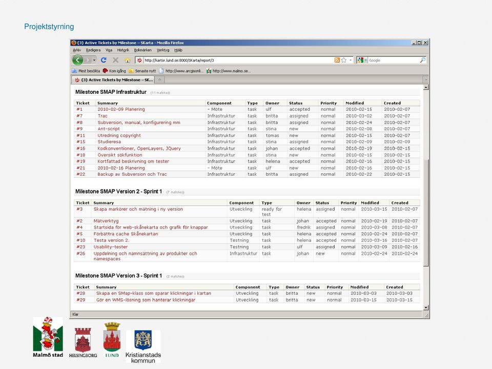Click the RSS feed icon in address bar
The image size is (492, 369).
337,60
